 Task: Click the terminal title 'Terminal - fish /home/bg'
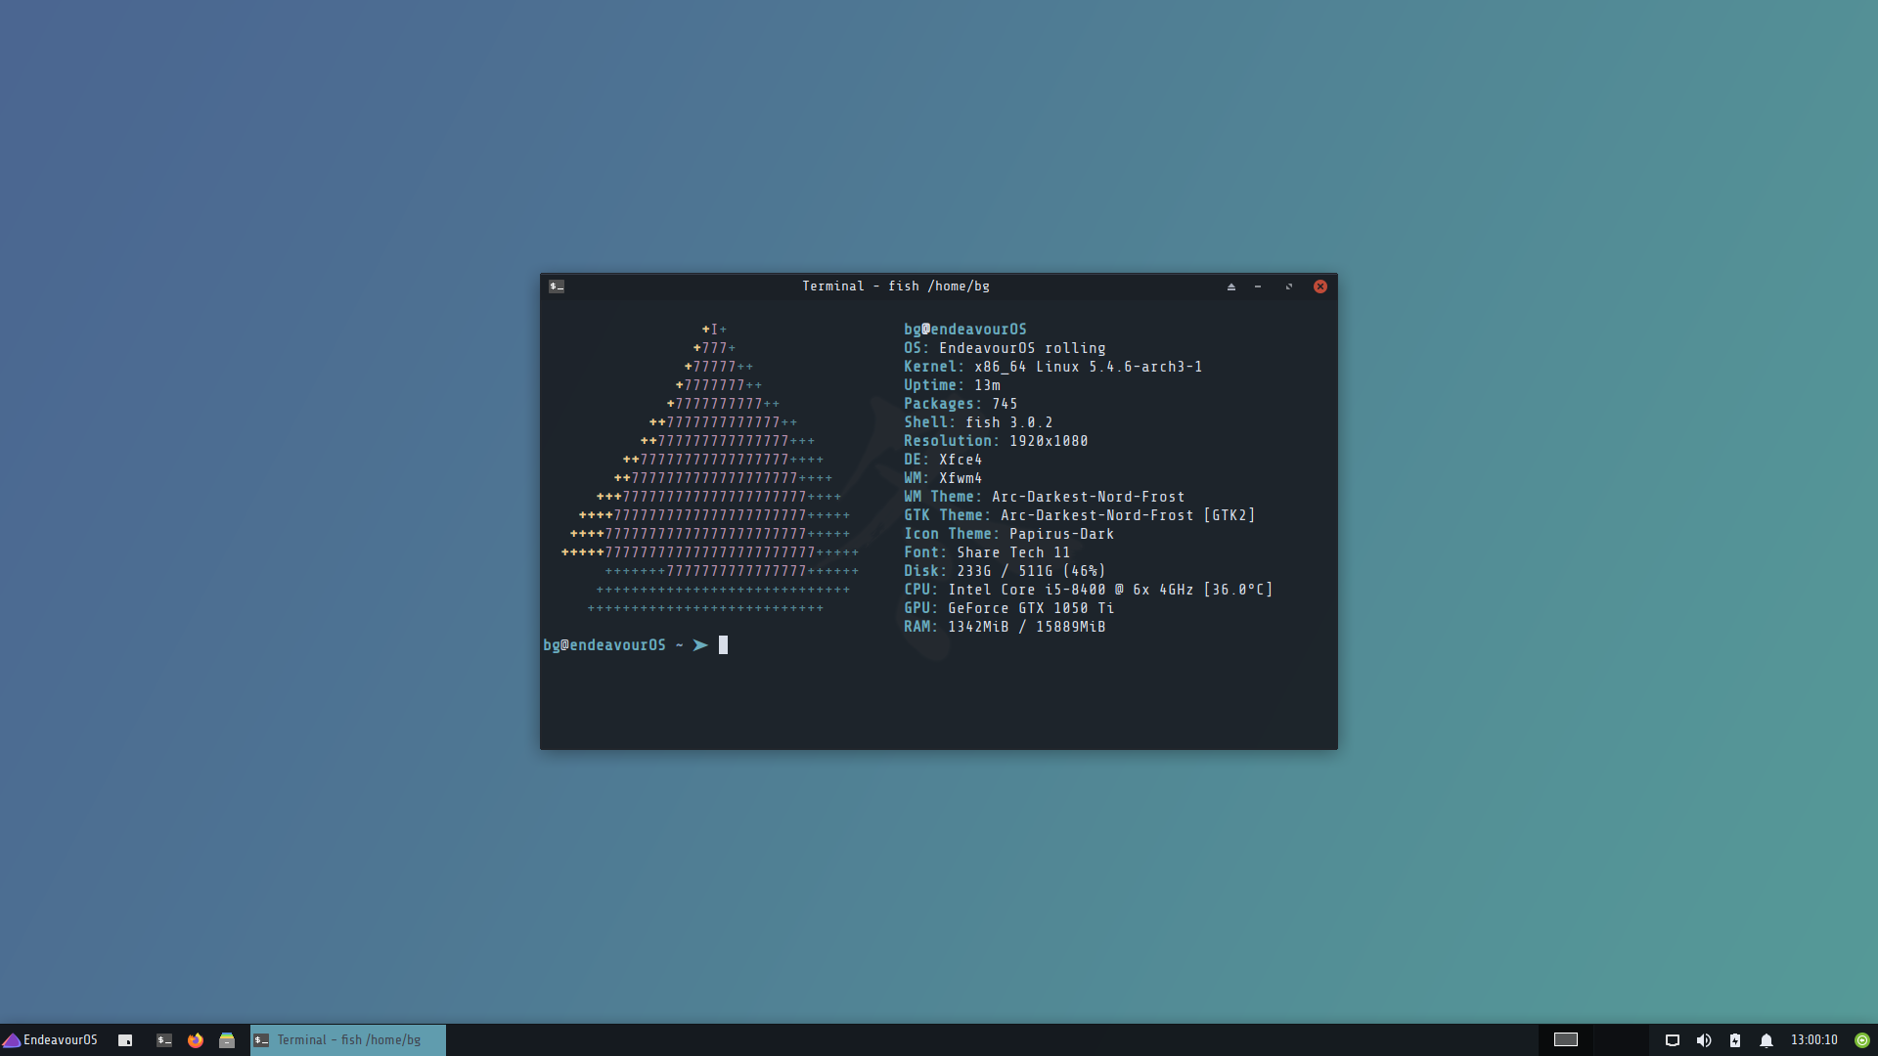(x=896, y=286)
